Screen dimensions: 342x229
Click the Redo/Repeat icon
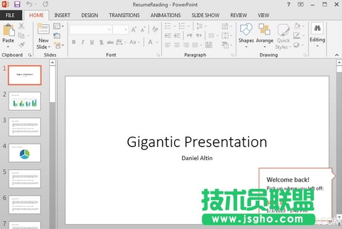pyautogui.click(x=45, y=4)
